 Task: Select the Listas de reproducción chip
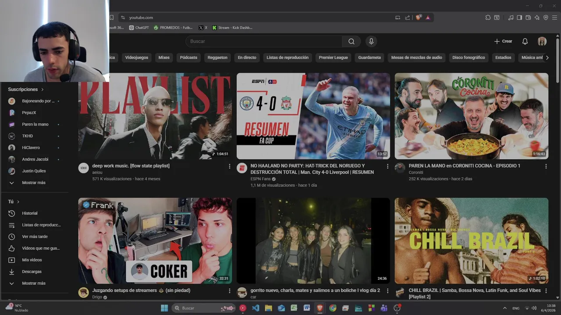pos(288,57)
